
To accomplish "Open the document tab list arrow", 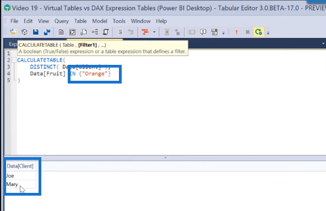I will [x=323, y=43].
